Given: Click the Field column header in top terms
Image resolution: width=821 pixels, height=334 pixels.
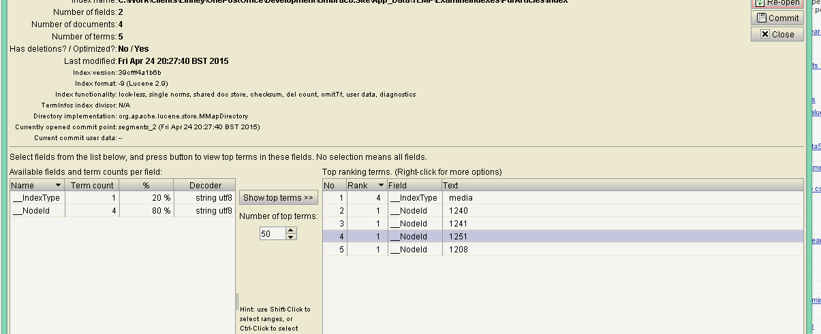Looking at the screenshot, I should [413, 185].
